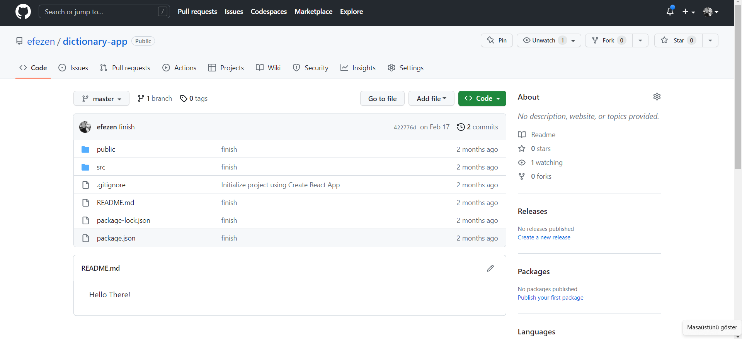
Task: Open the Insights tab
Action: point(358,68)
